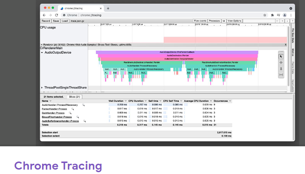Open the View Options menu
The width and height of the screenshot is (305, 174).
(x=235, y=21)
